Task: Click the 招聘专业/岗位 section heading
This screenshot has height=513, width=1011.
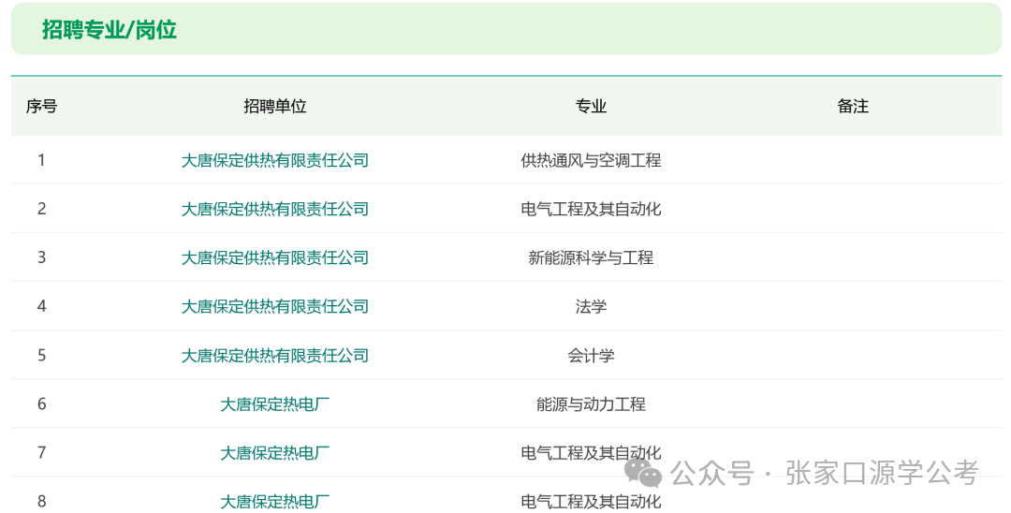Action: click(109, 30)
